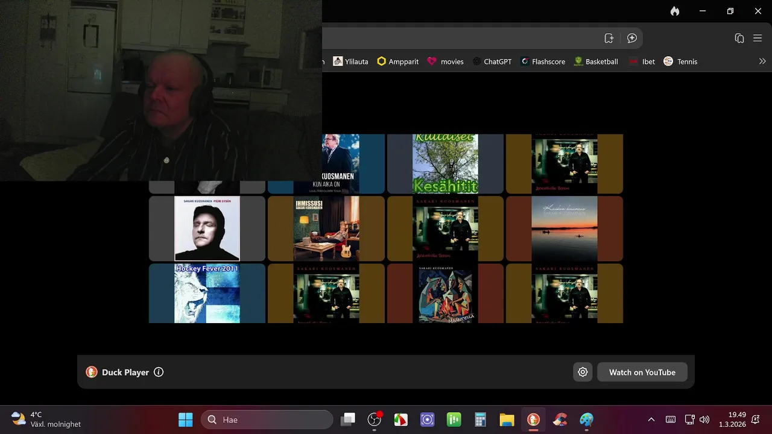Image resolution: width=772 pixels, height=434 pixels.
Task: Open the Ylilauta bookmark
Action: click(350, 61)
